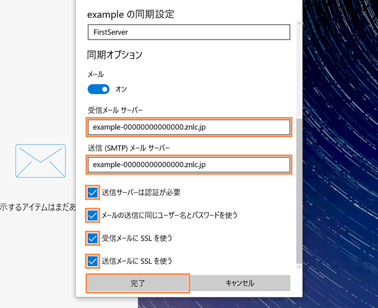Turn off the メール sync toggle
Screen dimensions: 378x308
click(x=98, y=89)
